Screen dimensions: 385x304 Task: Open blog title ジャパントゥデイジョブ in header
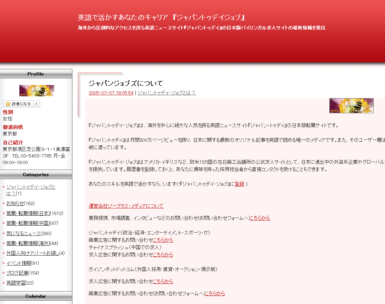coord(161,18)
